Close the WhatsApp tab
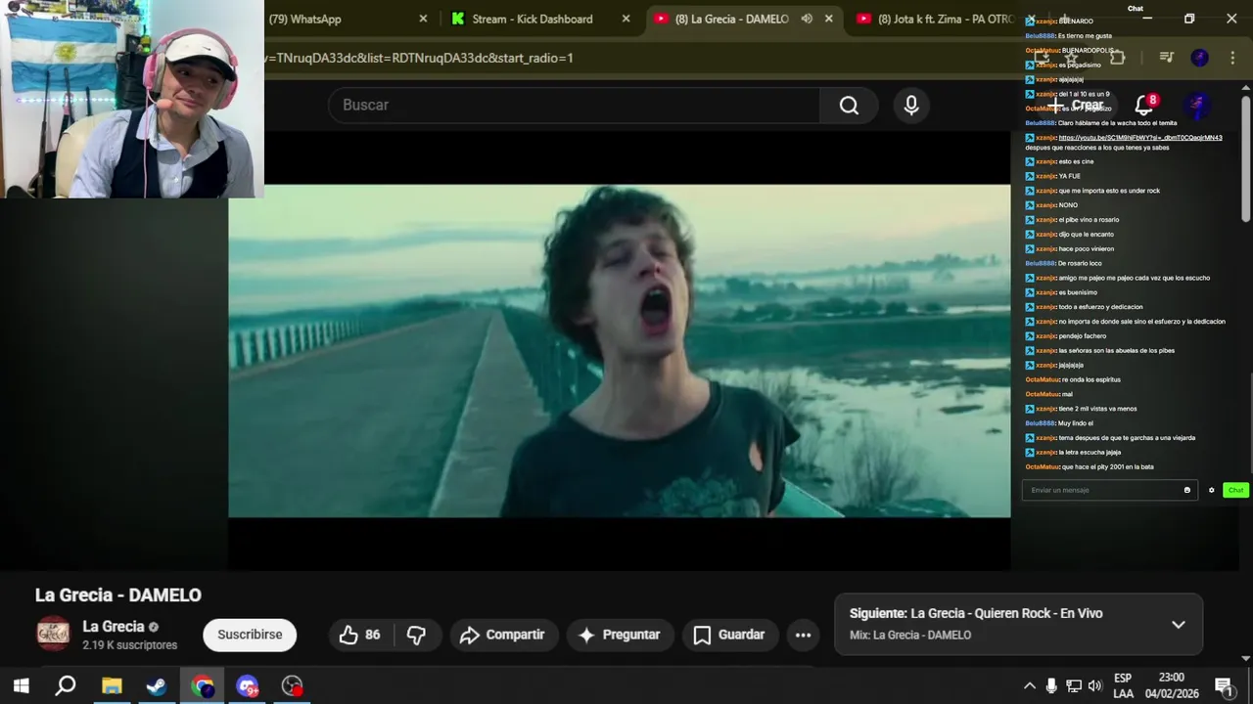Screen dimensions: 1253x704 click(x=423, y=19)
